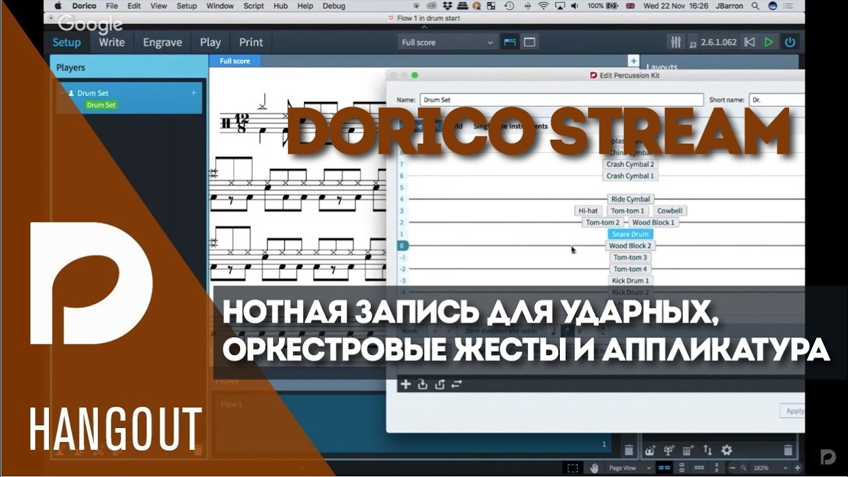Add instrumental part layout icon
This screenshot has height=477, width=848.
pyautogui.click(x=668, y=450)
